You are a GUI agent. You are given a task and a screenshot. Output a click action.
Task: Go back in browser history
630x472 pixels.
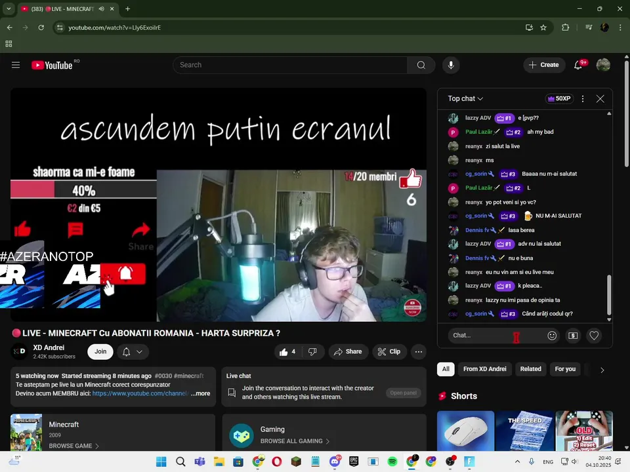point(10,28)
